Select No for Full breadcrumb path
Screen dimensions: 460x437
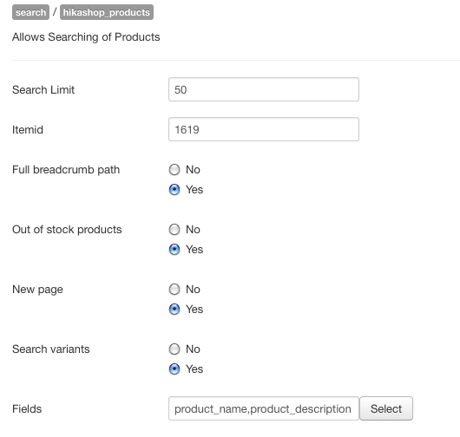[174, 169]
